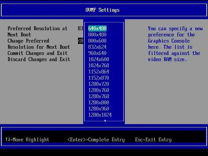Screen dimensions: 208x156
Task: Pick the 800x600 resolution entry
Action: coord(97,41)
